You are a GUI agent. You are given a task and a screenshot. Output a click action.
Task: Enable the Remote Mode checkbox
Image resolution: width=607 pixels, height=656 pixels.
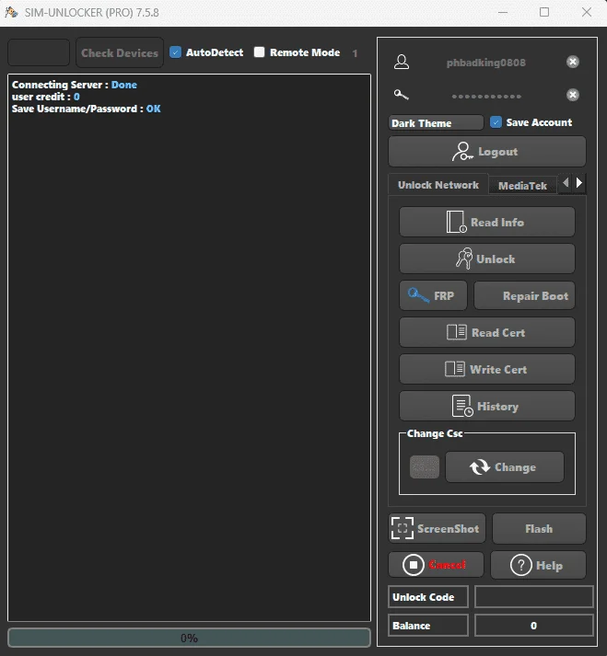(260, 52)
